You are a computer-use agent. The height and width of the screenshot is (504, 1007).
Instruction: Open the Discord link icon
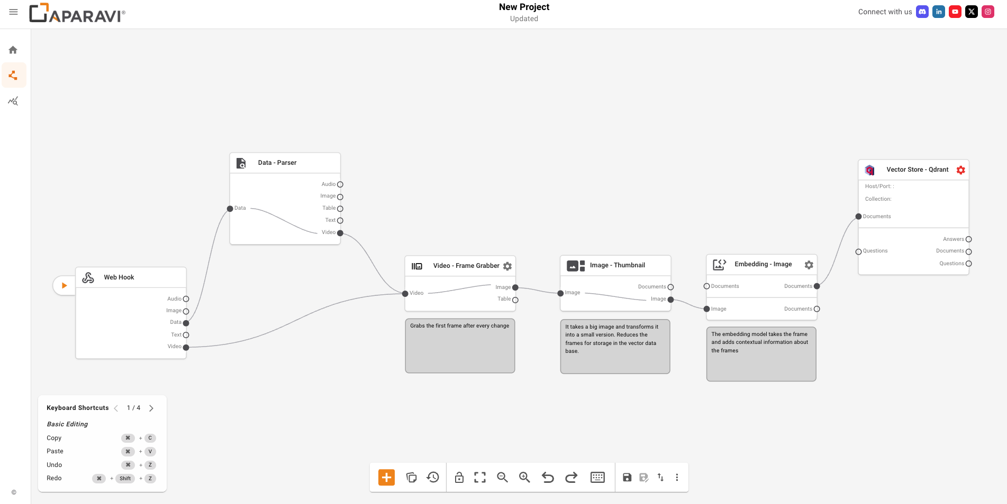click(x=922, y=12)
